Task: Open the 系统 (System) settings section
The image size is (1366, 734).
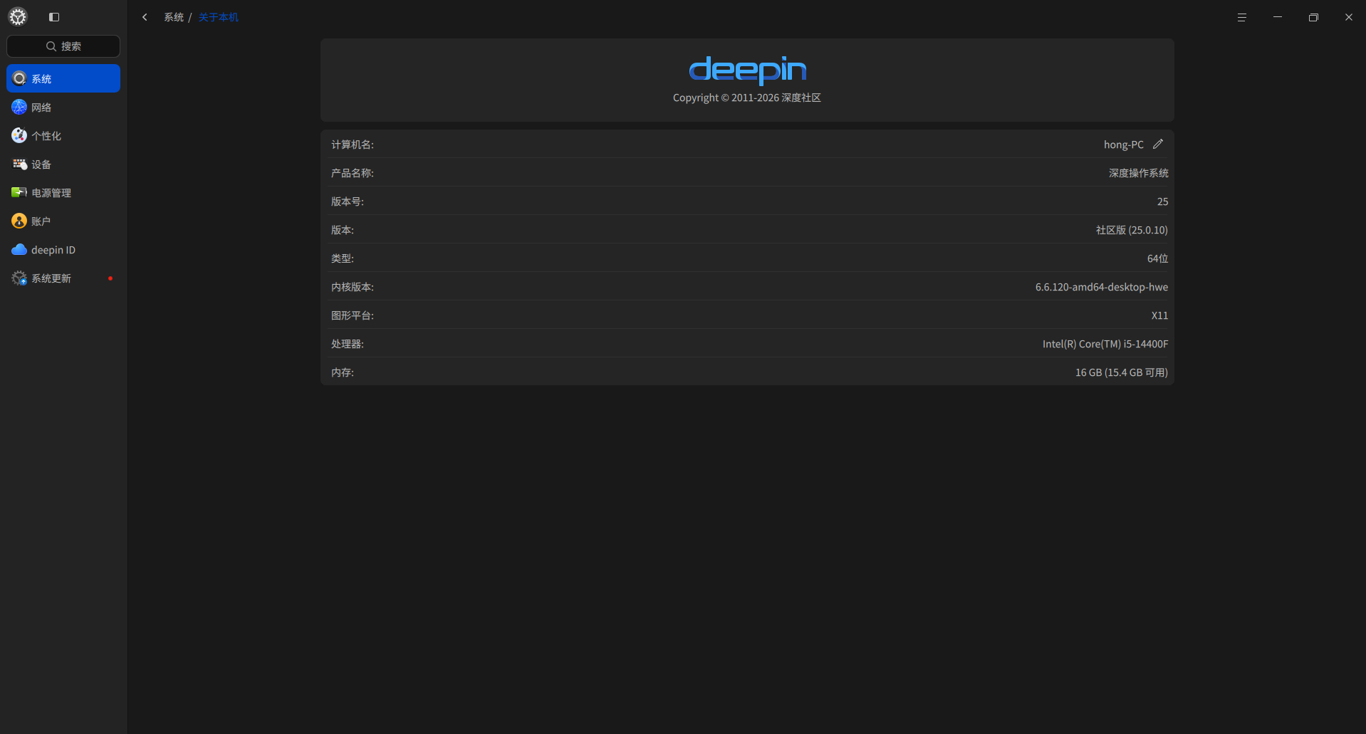Action: coord(63,78)
